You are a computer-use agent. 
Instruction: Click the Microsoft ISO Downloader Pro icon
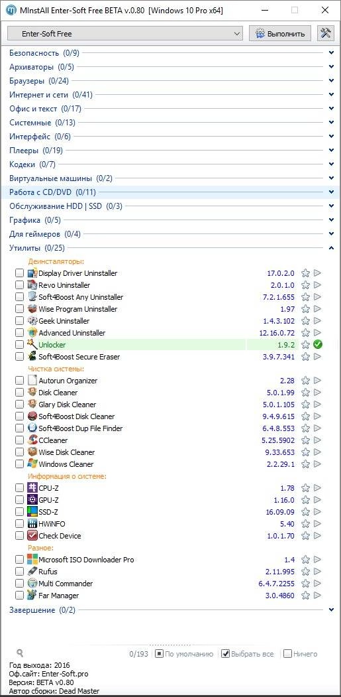click(32, 559)
